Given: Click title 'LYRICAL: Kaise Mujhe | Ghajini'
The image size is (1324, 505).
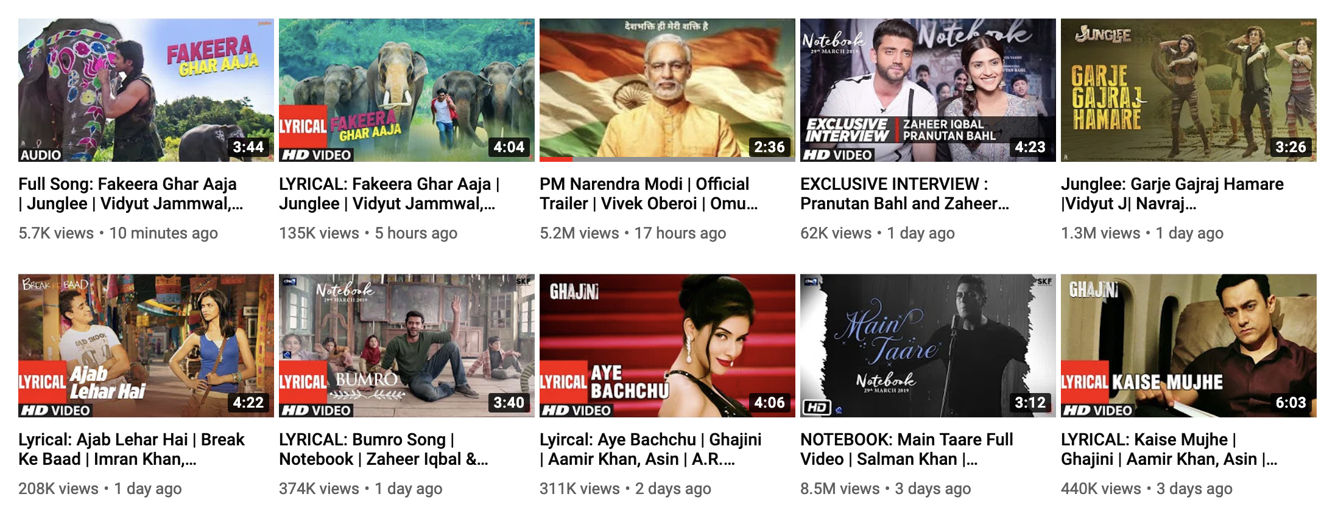Looking at the screenshot, I should point(1169,449).
